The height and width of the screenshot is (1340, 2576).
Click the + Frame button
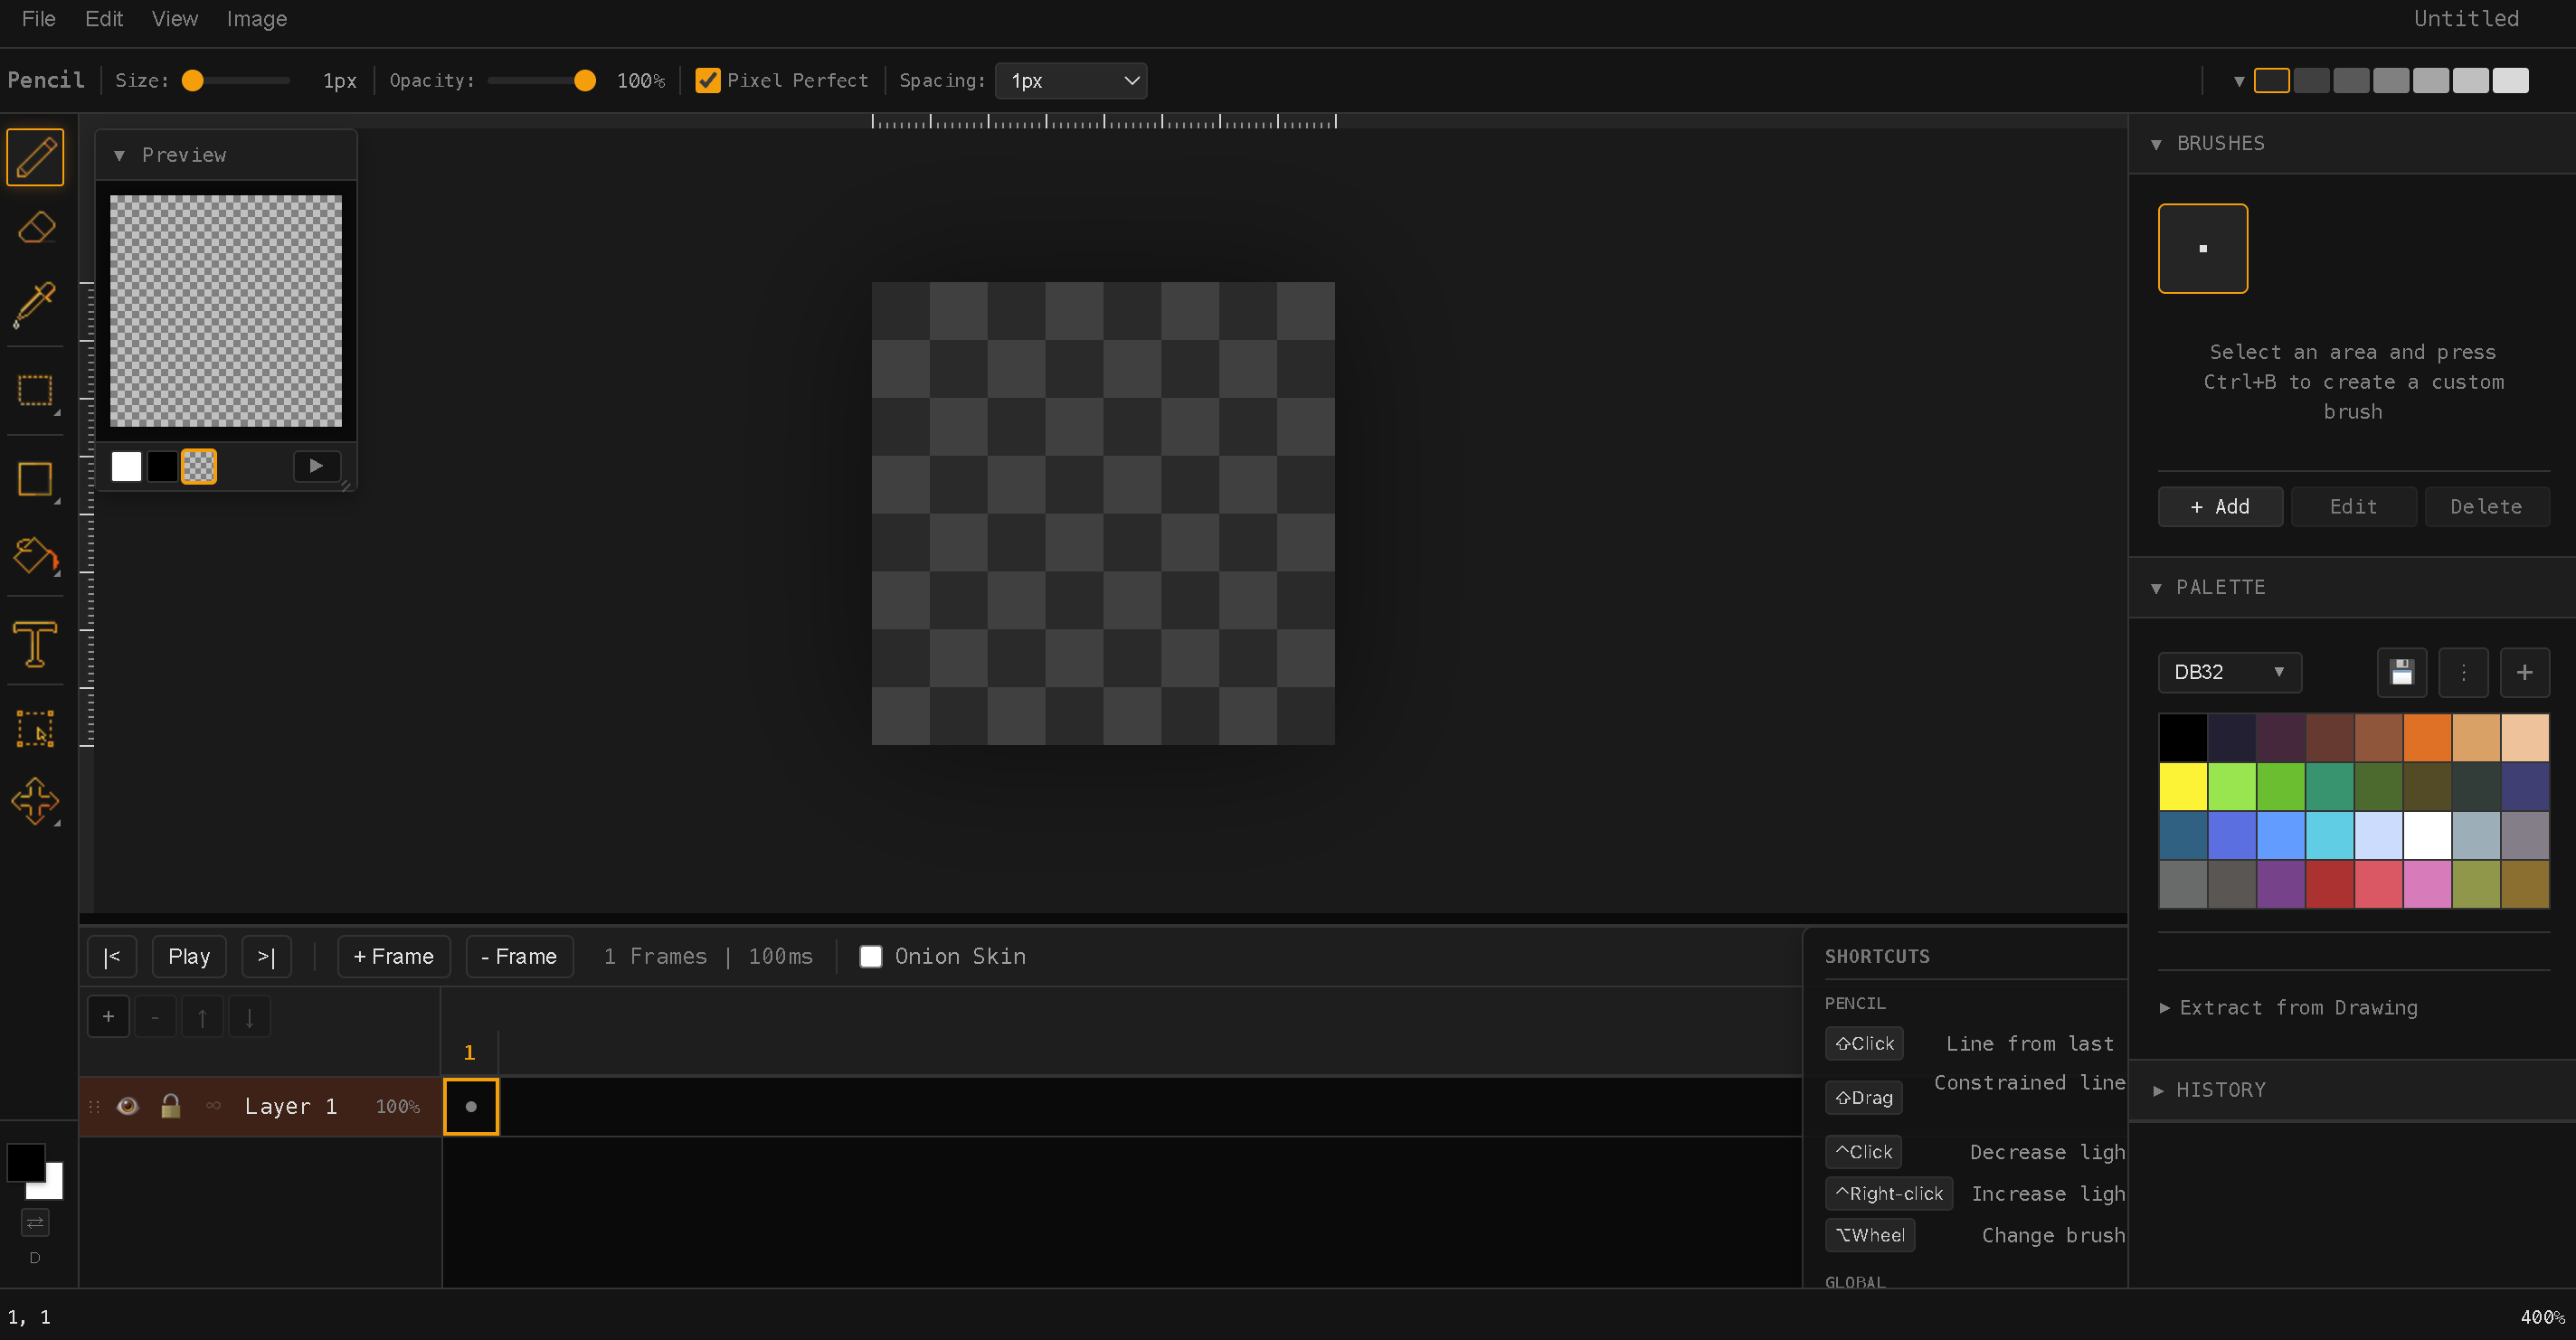pyautogui.click(x=393, y=956)
